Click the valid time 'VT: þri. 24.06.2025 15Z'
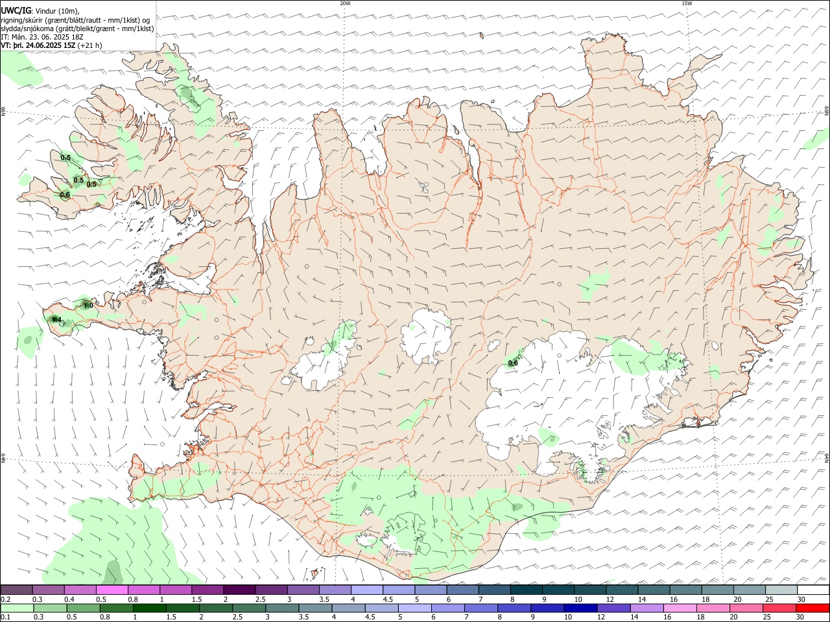 (x=38, y=45)
